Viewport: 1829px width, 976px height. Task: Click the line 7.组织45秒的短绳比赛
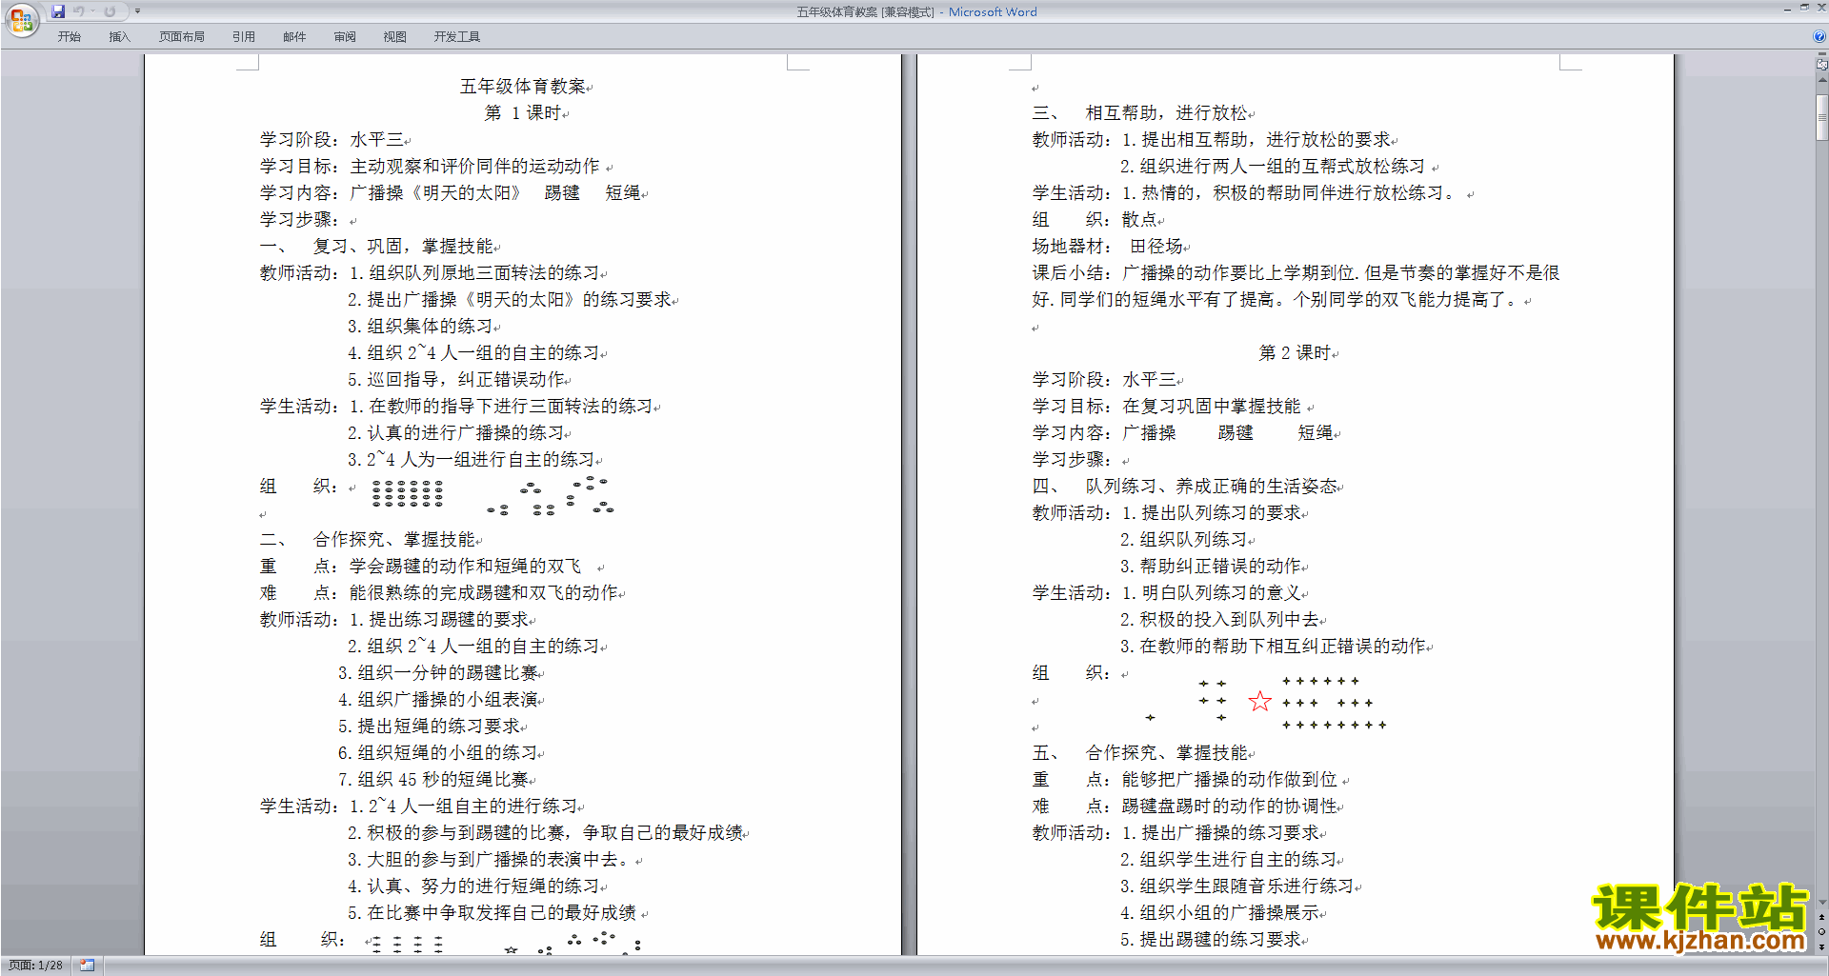433,780
